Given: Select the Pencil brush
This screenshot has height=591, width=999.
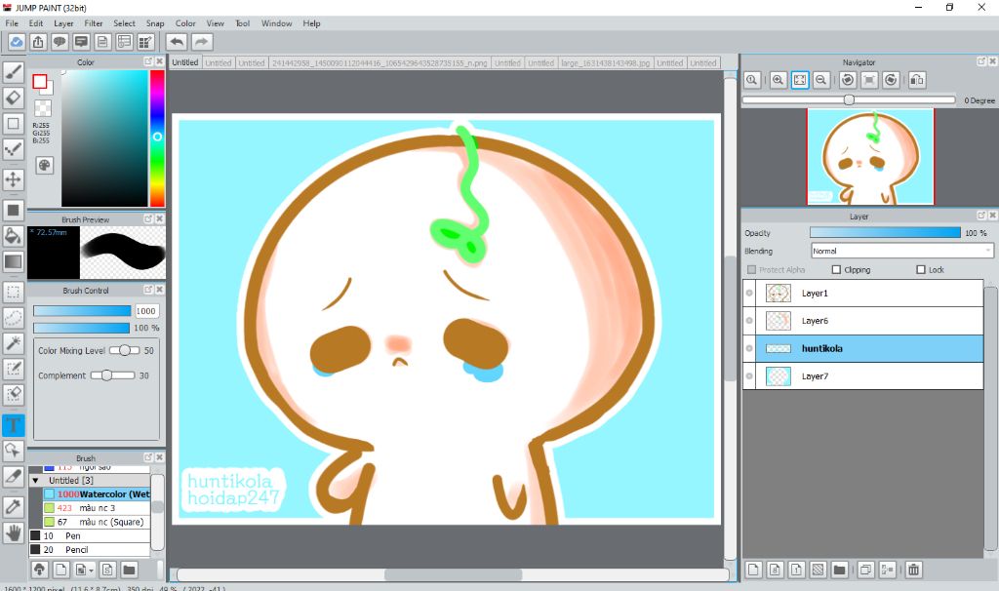Looking at the screenshot, I should [90, 550].
